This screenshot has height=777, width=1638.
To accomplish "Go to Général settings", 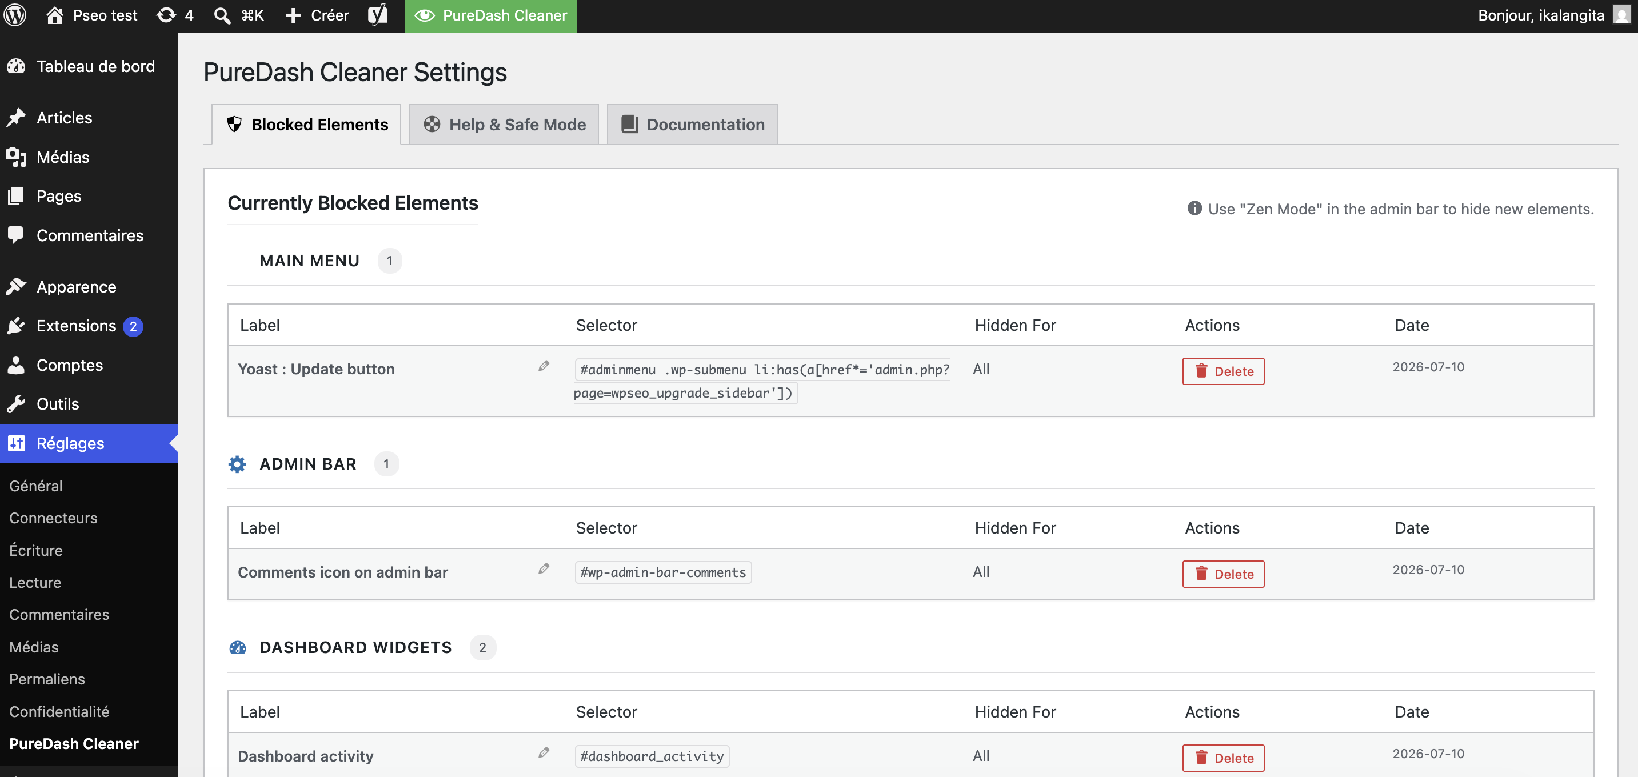I will [35, 486].
